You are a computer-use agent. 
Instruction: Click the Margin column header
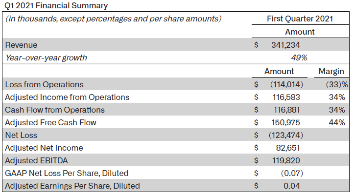[x=331, y=72]
